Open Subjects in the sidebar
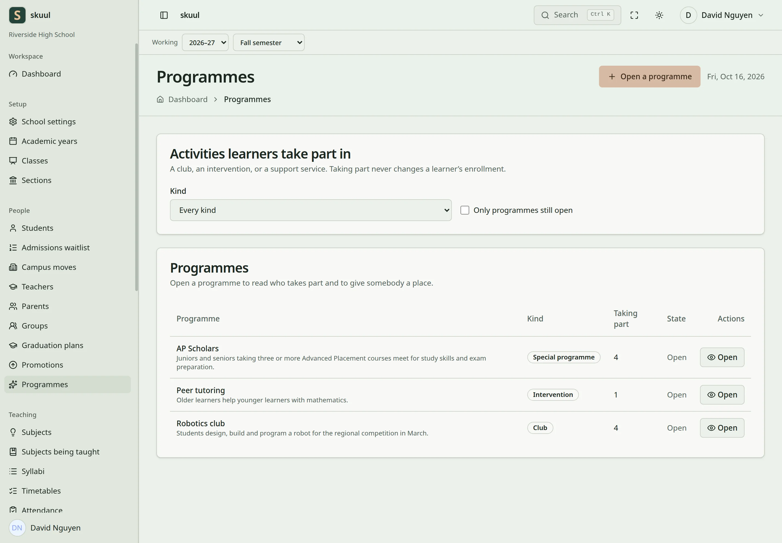This screenshot has width=782, height=543. coord(68,432)
